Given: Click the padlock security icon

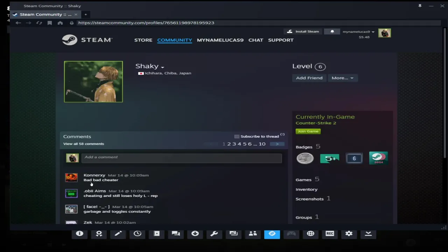Looking at the screenshot, I should click(x=71, y=23).
